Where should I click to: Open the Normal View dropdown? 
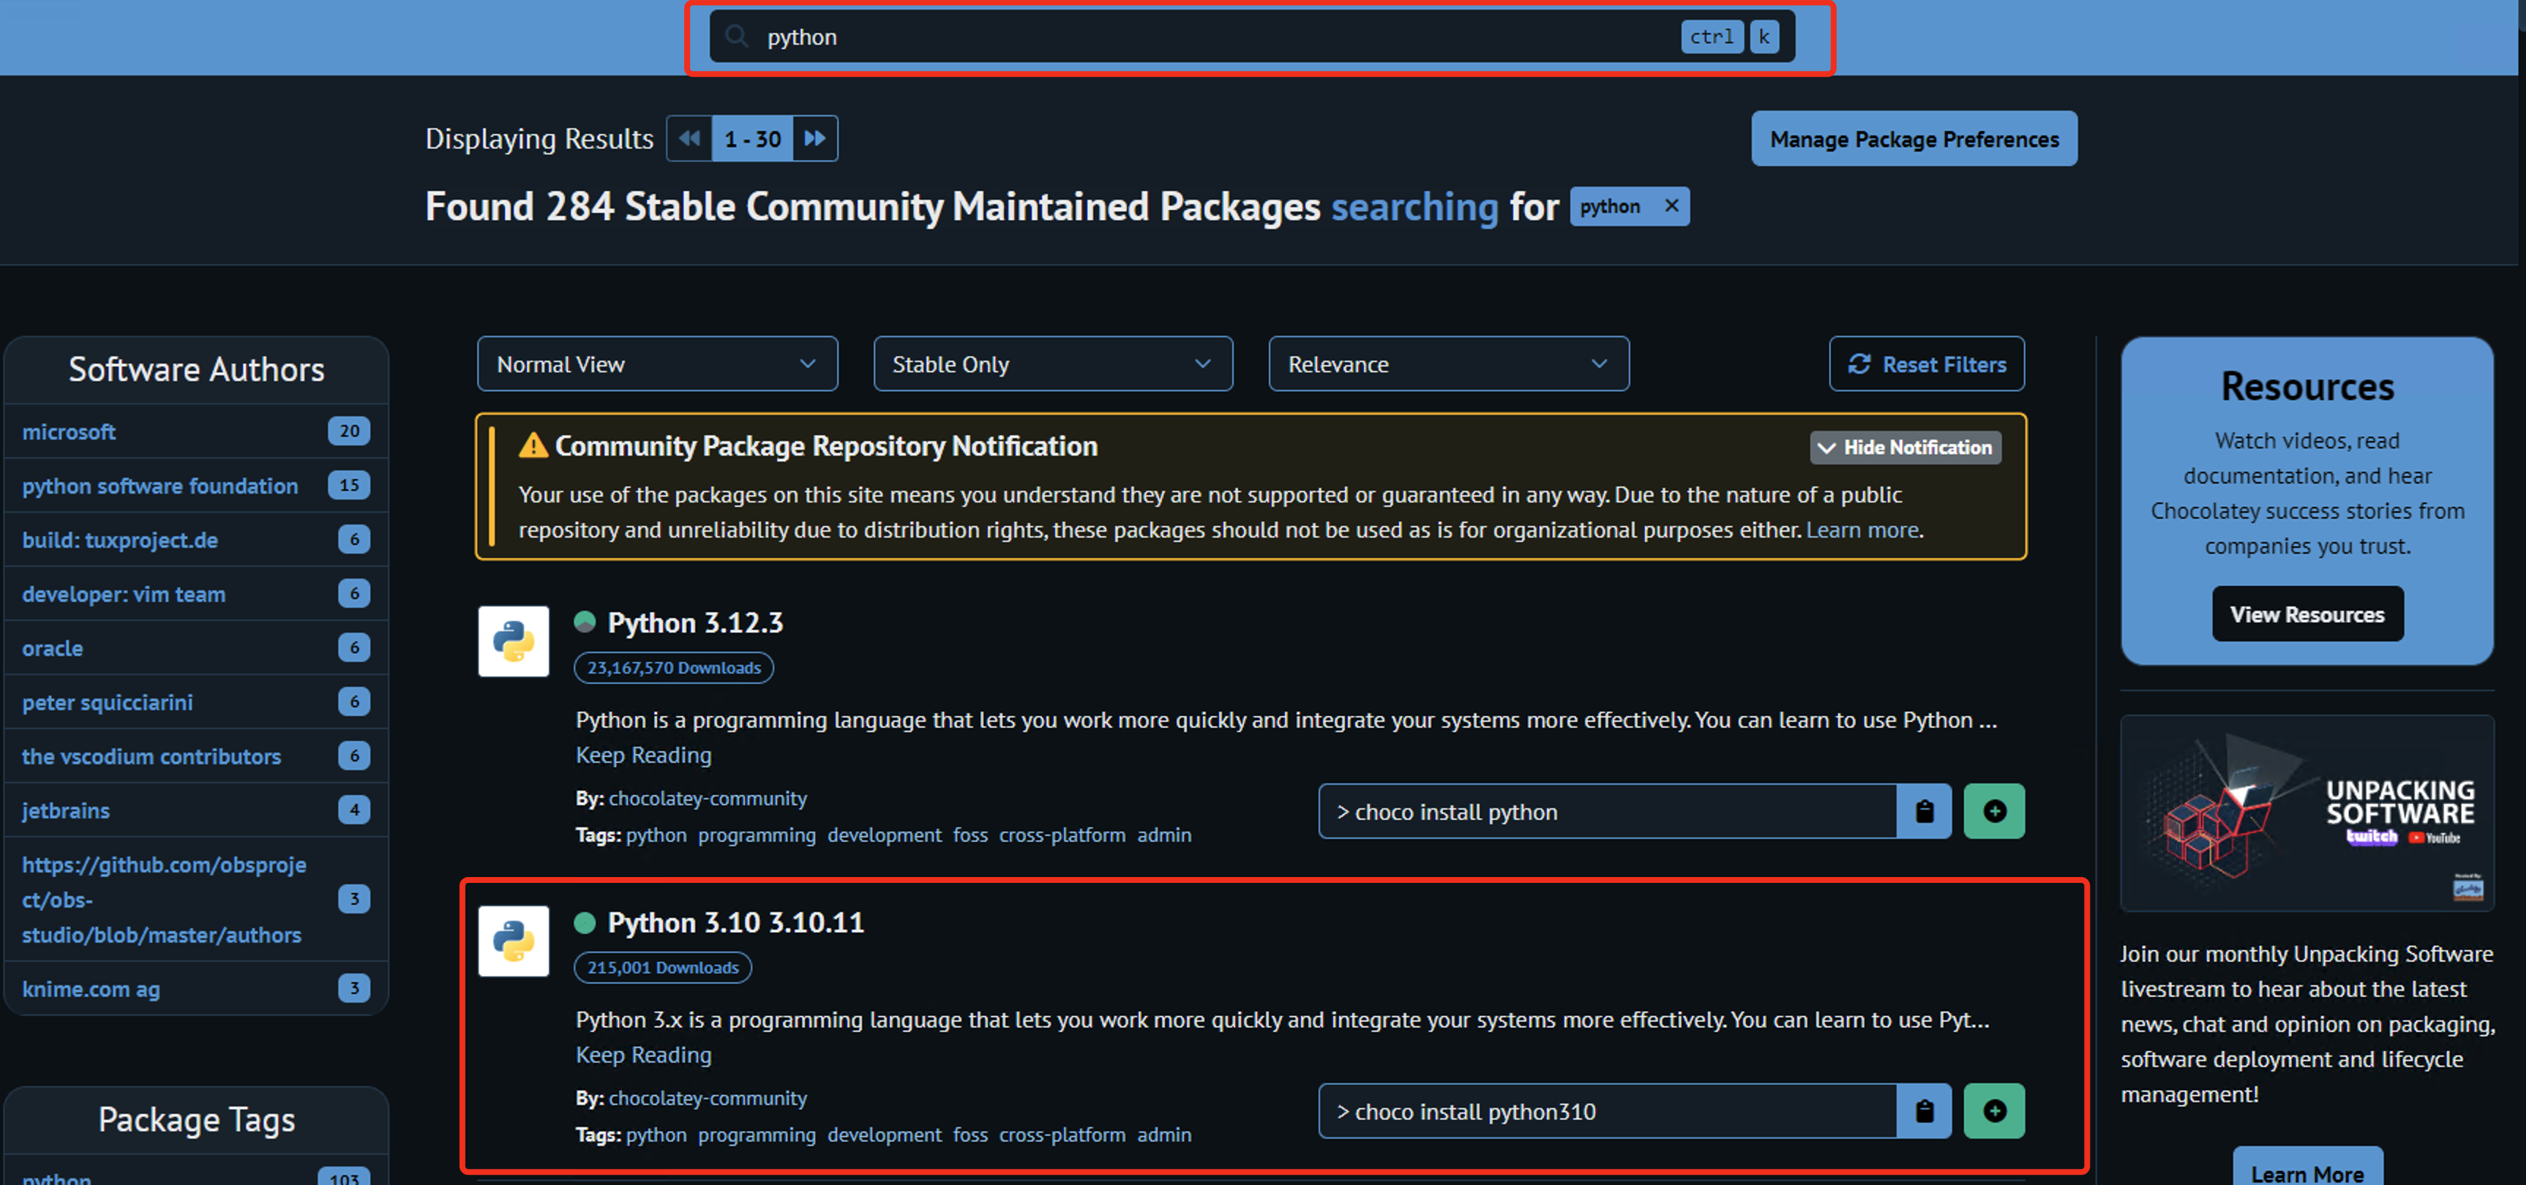pos(657,364)
